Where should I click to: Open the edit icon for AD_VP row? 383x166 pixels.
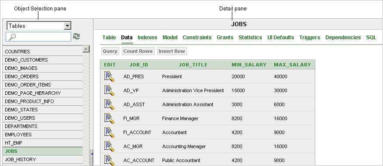point(110,90)
